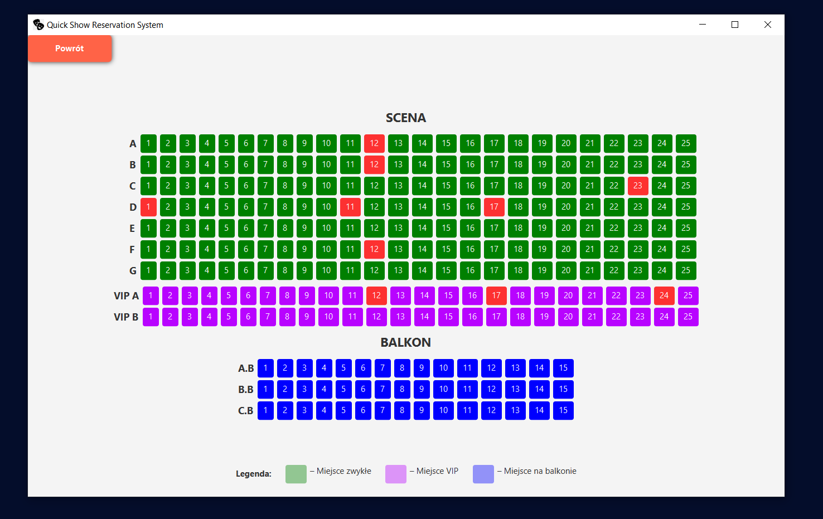Image resolution: width=823 pixels, height=519 pixels.
Task: Select seat 12 in row F
Action: coord(374,249)
